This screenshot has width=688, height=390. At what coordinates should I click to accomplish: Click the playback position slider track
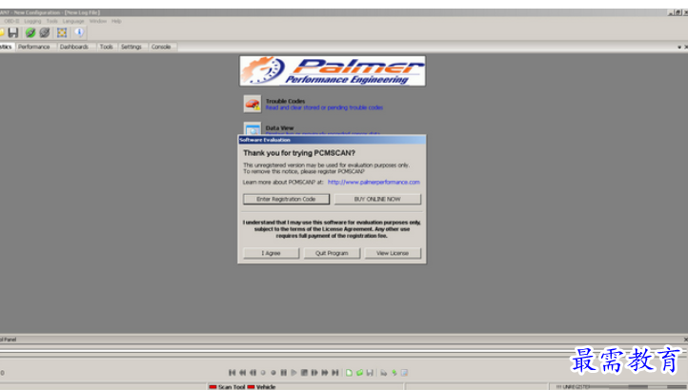click(x=342, y=351)
